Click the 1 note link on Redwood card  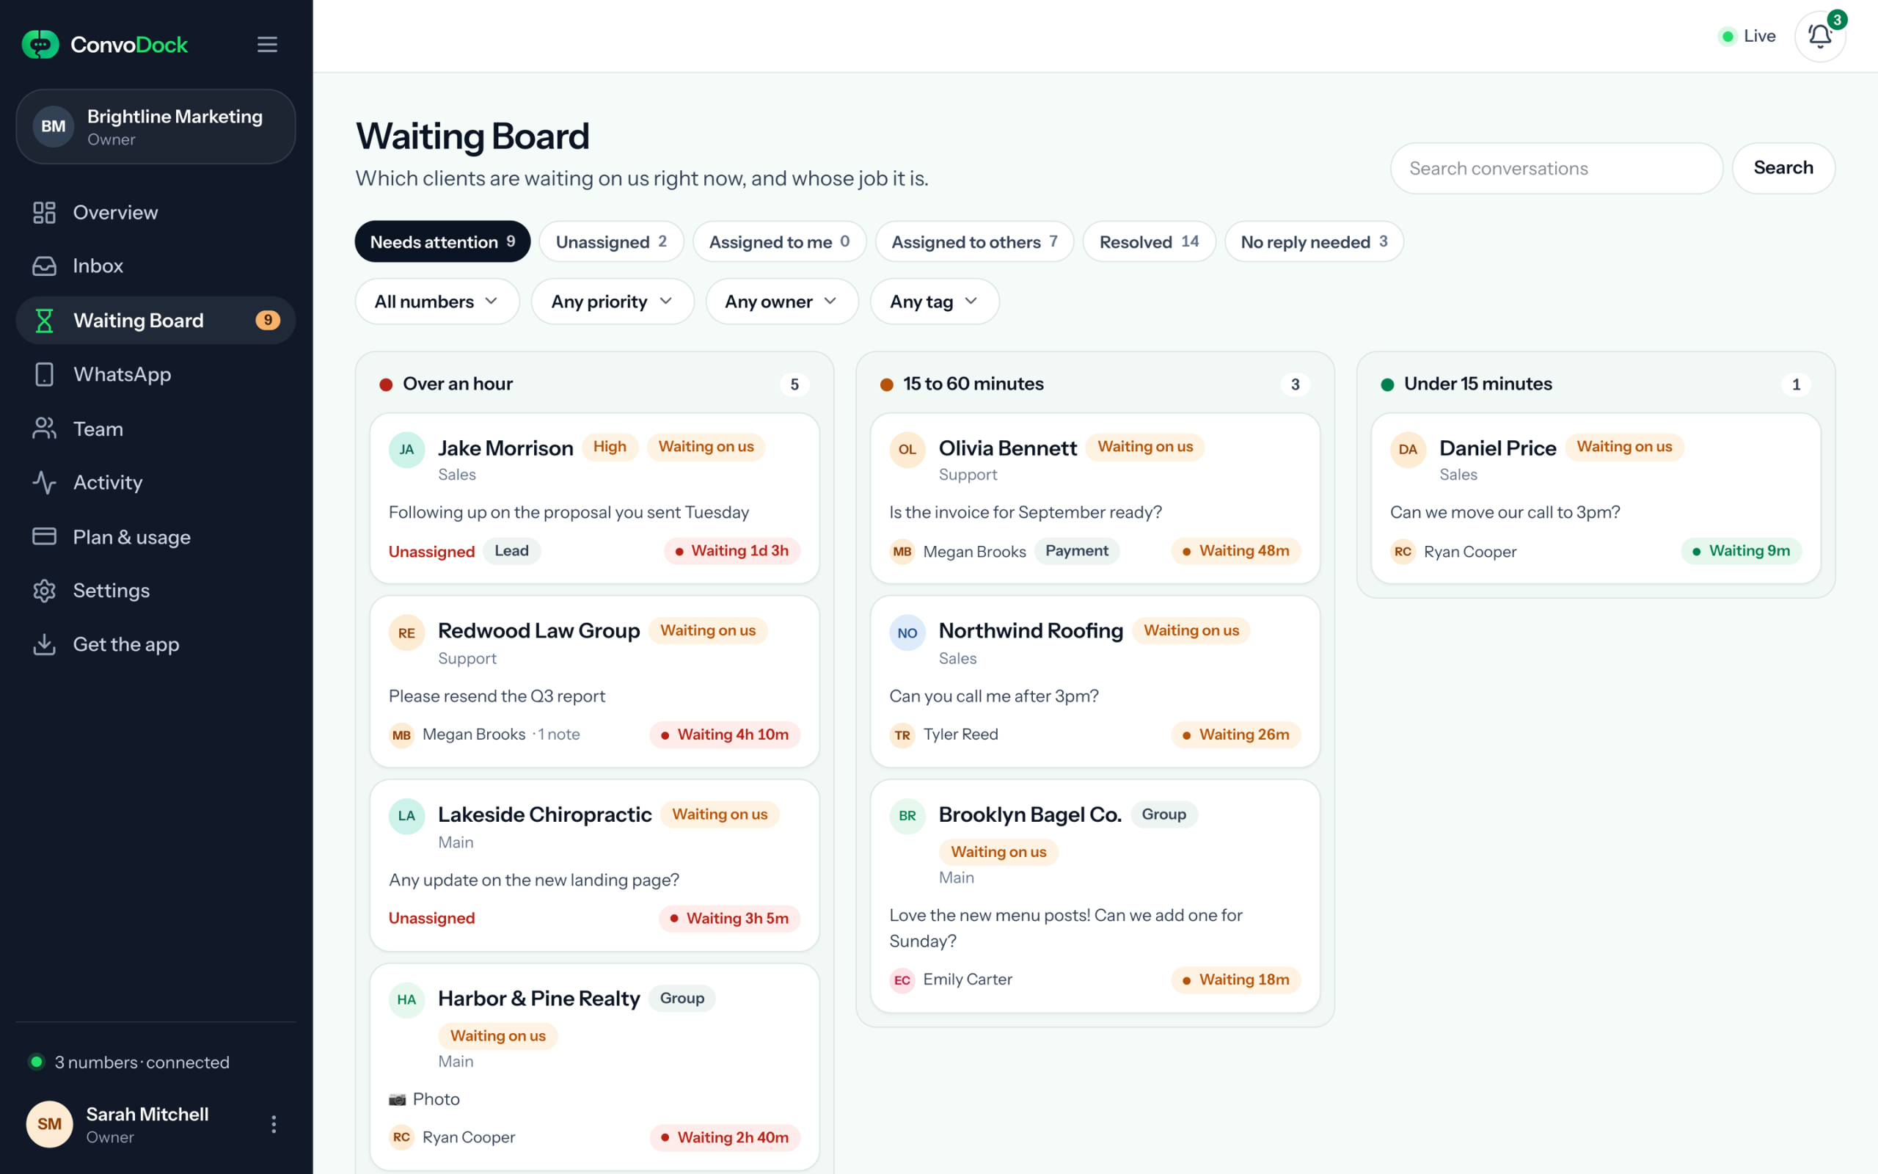pyautogui.click(x=559, y=734)
